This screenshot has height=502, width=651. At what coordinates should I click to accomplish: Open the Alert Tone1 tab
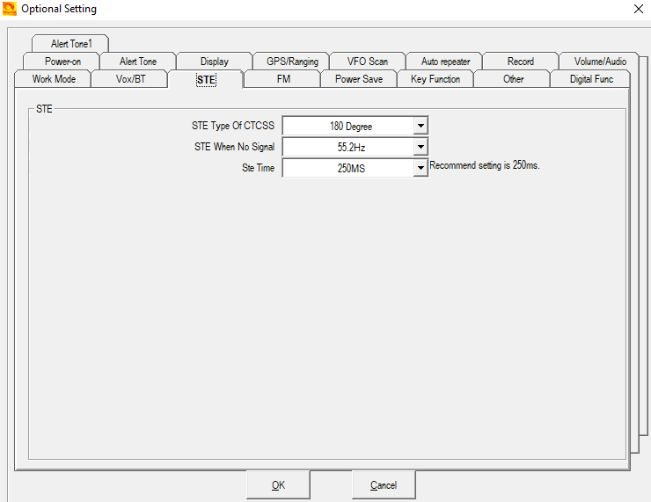pyautogui.click(x=70, y=44)
